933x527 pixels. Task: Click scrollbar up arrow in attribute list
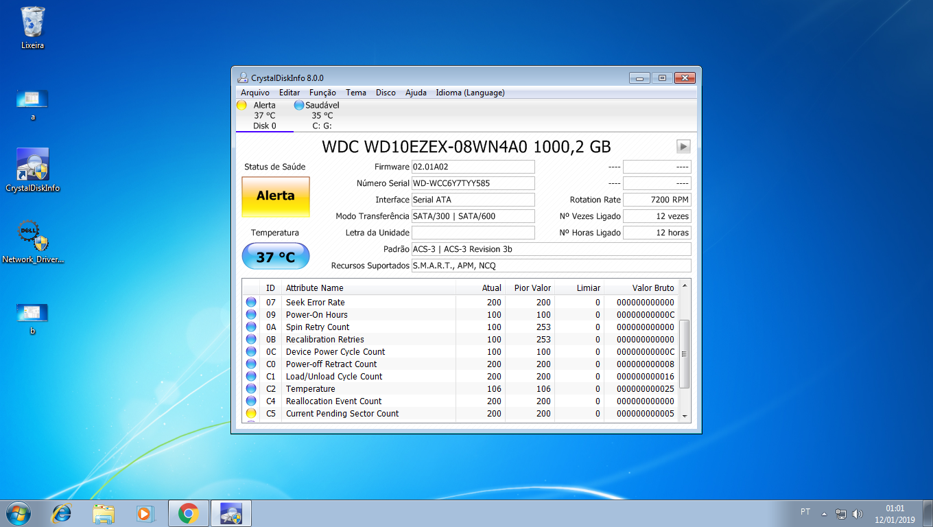684,285
